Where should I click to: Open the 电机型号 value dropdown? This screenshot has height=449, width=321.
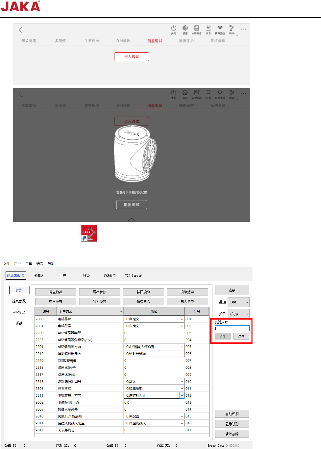pos(154,326)
